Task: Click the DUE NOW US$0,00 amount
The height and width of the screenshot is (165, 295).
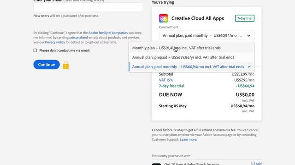Action: coord(245,95)
